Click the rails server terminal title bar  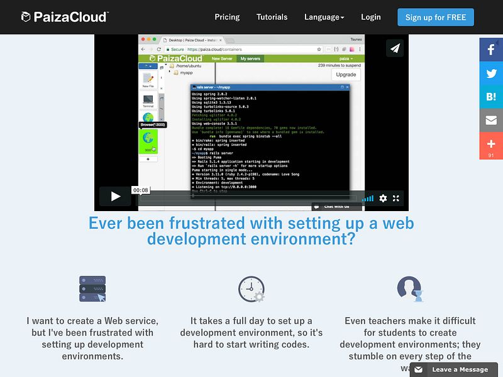tap(270, 87)
